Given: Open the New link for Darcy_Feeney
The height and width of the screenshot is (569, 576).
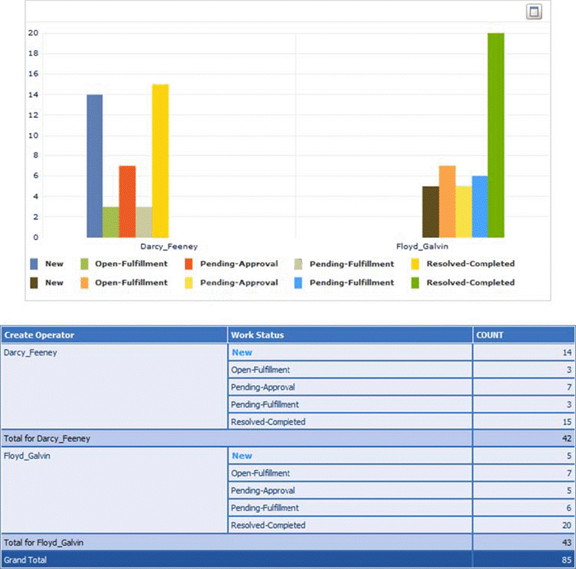Looking at the screenshot, I should click(242, 353).
